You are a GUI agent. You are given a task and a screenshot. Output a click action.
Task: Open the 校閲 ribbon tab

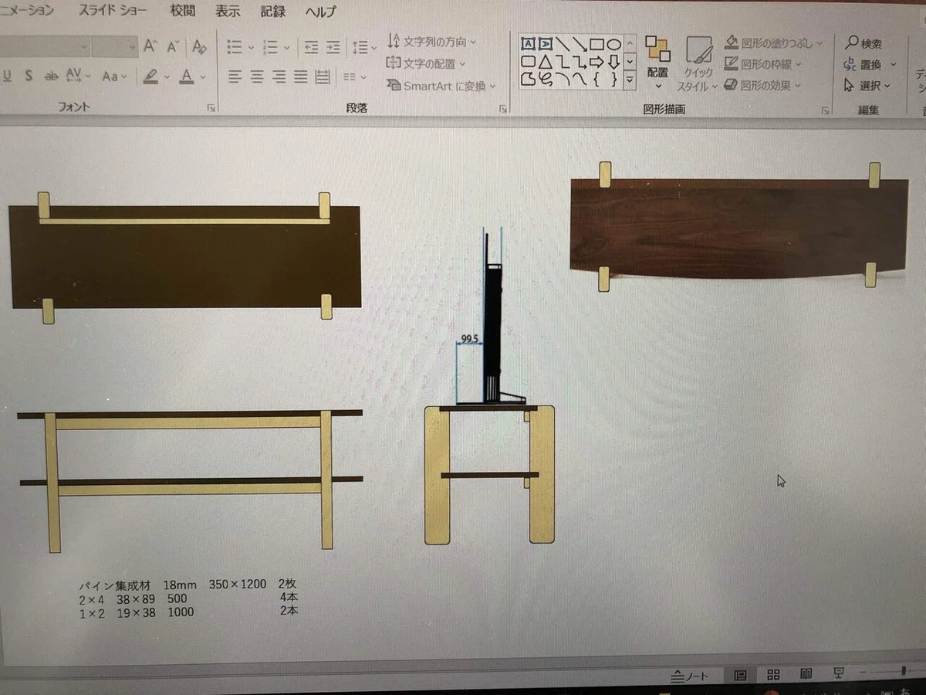coord(183,11)
